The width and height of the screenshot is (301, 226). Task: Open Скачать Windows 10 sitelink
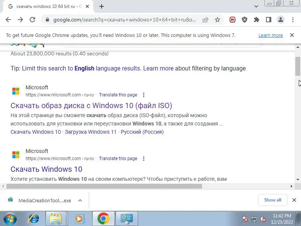coord(35,132)
